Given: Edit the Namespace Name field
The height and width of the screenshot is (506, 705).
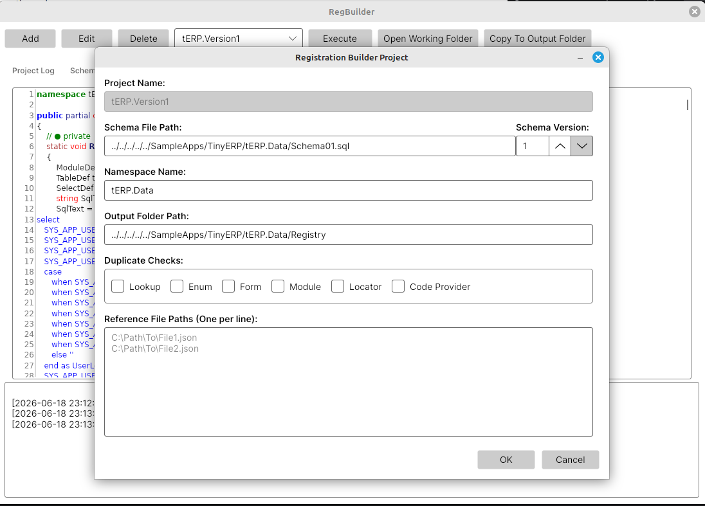Looking at the screenshot, I should coord(349,190).
